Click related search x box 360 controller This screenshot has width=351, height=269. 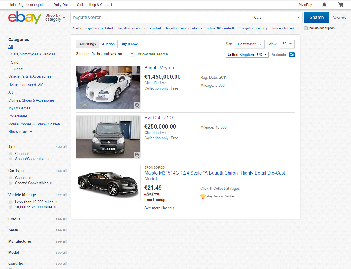[222, 28]
